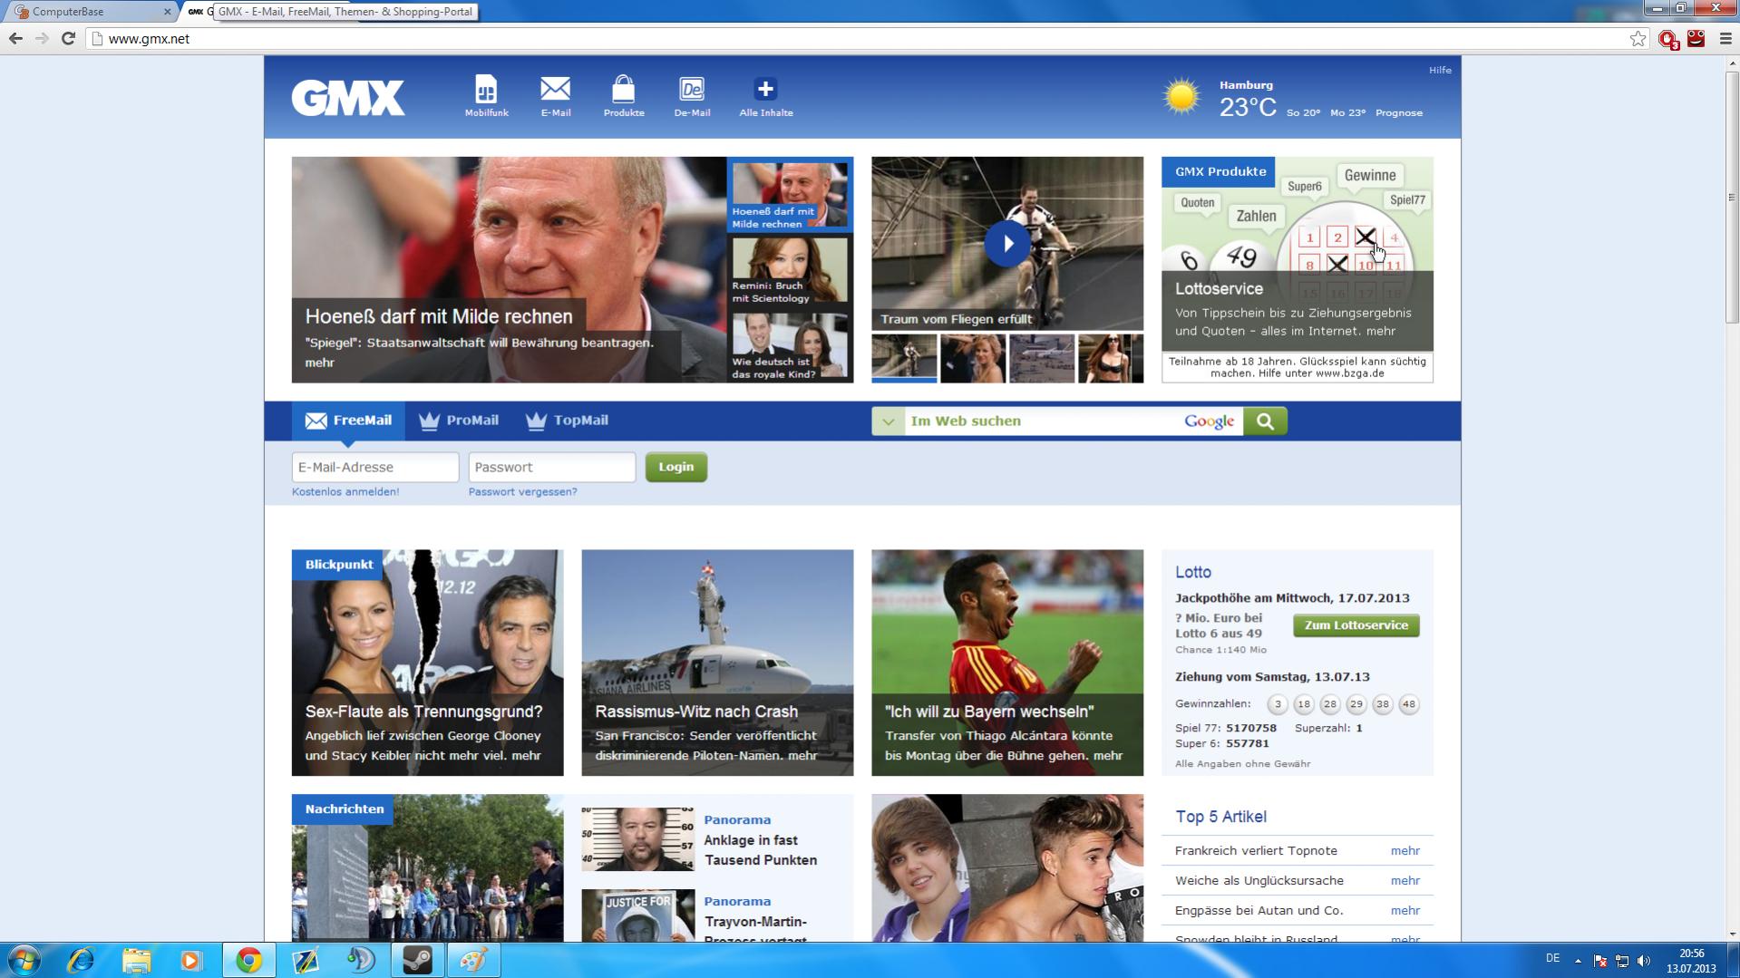Open the Nachrichten news image
The width and height of the screenshot is (1740, 978).
tap(427, 867)
